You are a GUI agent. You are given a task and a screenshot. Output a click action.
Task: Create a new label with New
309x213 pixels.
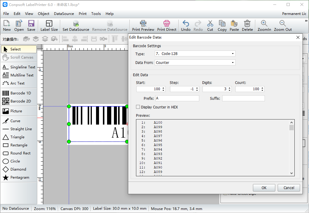coord(7,26)
